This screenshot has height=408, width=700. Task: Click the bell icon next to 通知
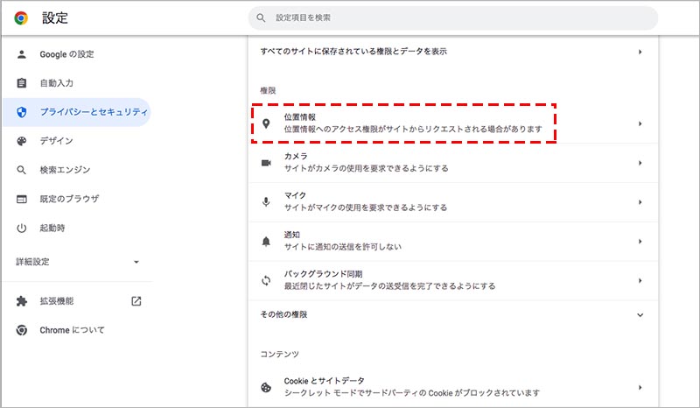(266, 241)
